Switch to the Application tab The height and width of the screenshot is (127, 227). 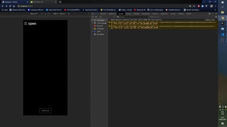pyautogui.click(x=164, y=14)
